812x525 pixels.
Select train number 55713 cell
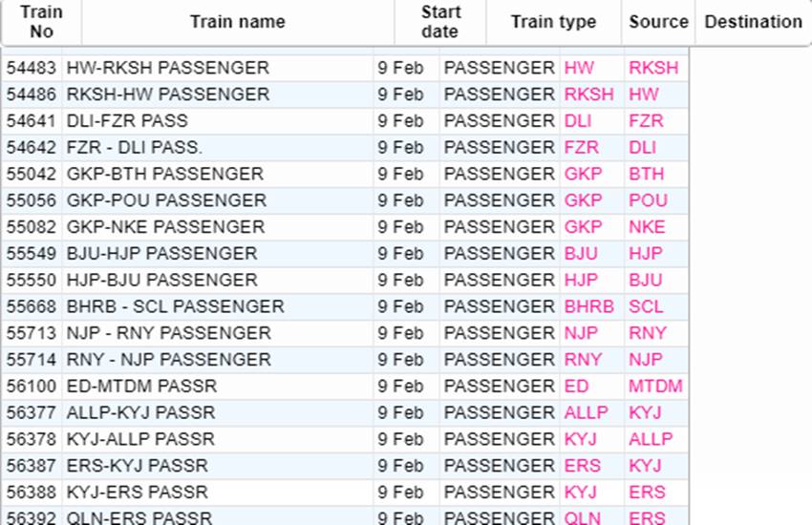pos(32,333)
